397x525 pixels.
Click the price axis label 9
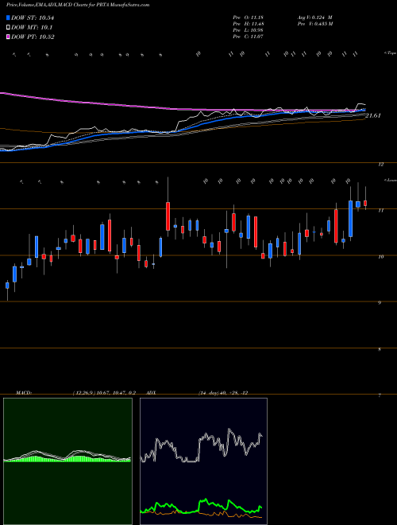pyautogui.click(x=380, y=303)
